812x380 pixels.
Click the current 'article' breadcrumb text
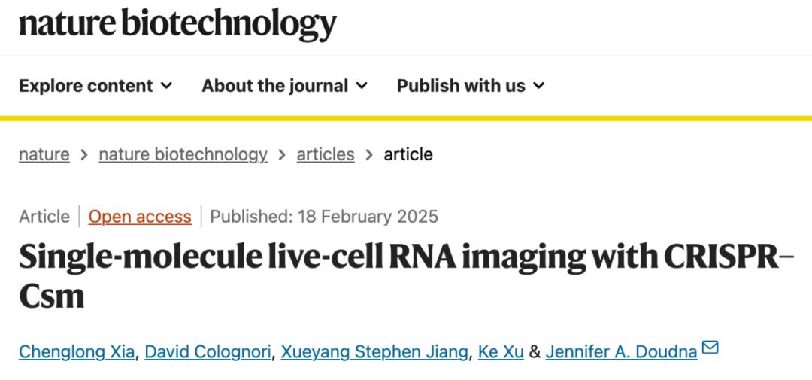pos(408,154)
